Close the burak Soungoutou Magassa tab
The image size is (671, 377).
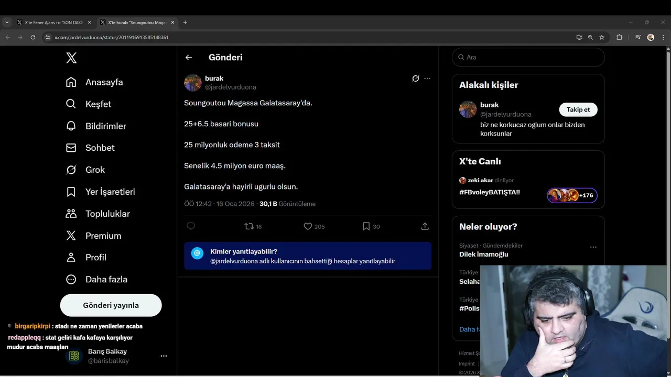point(172,23)
